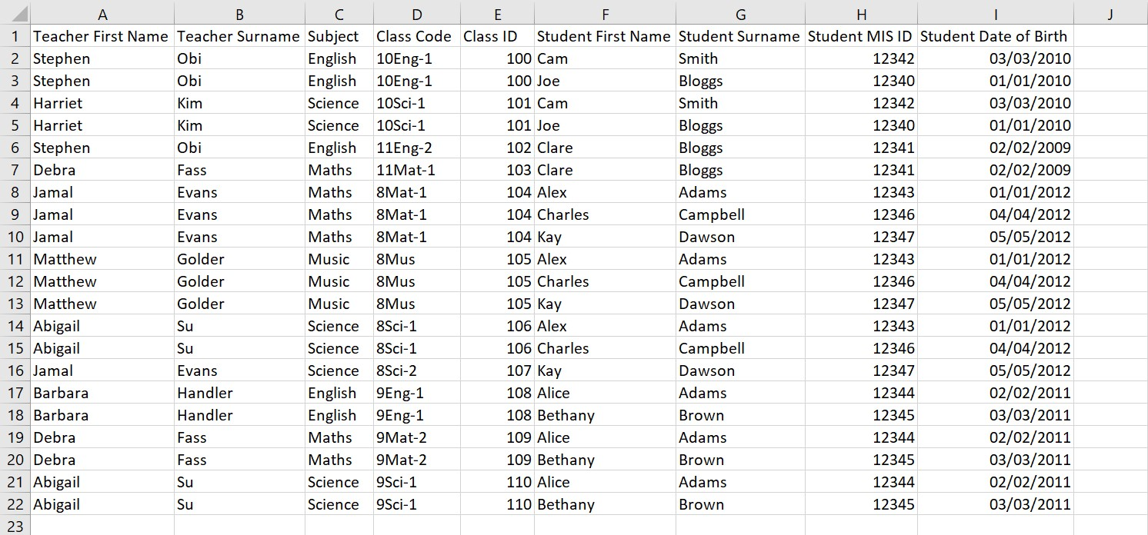Select column A header
The image size is (1148, 535).
pos(102,14)
